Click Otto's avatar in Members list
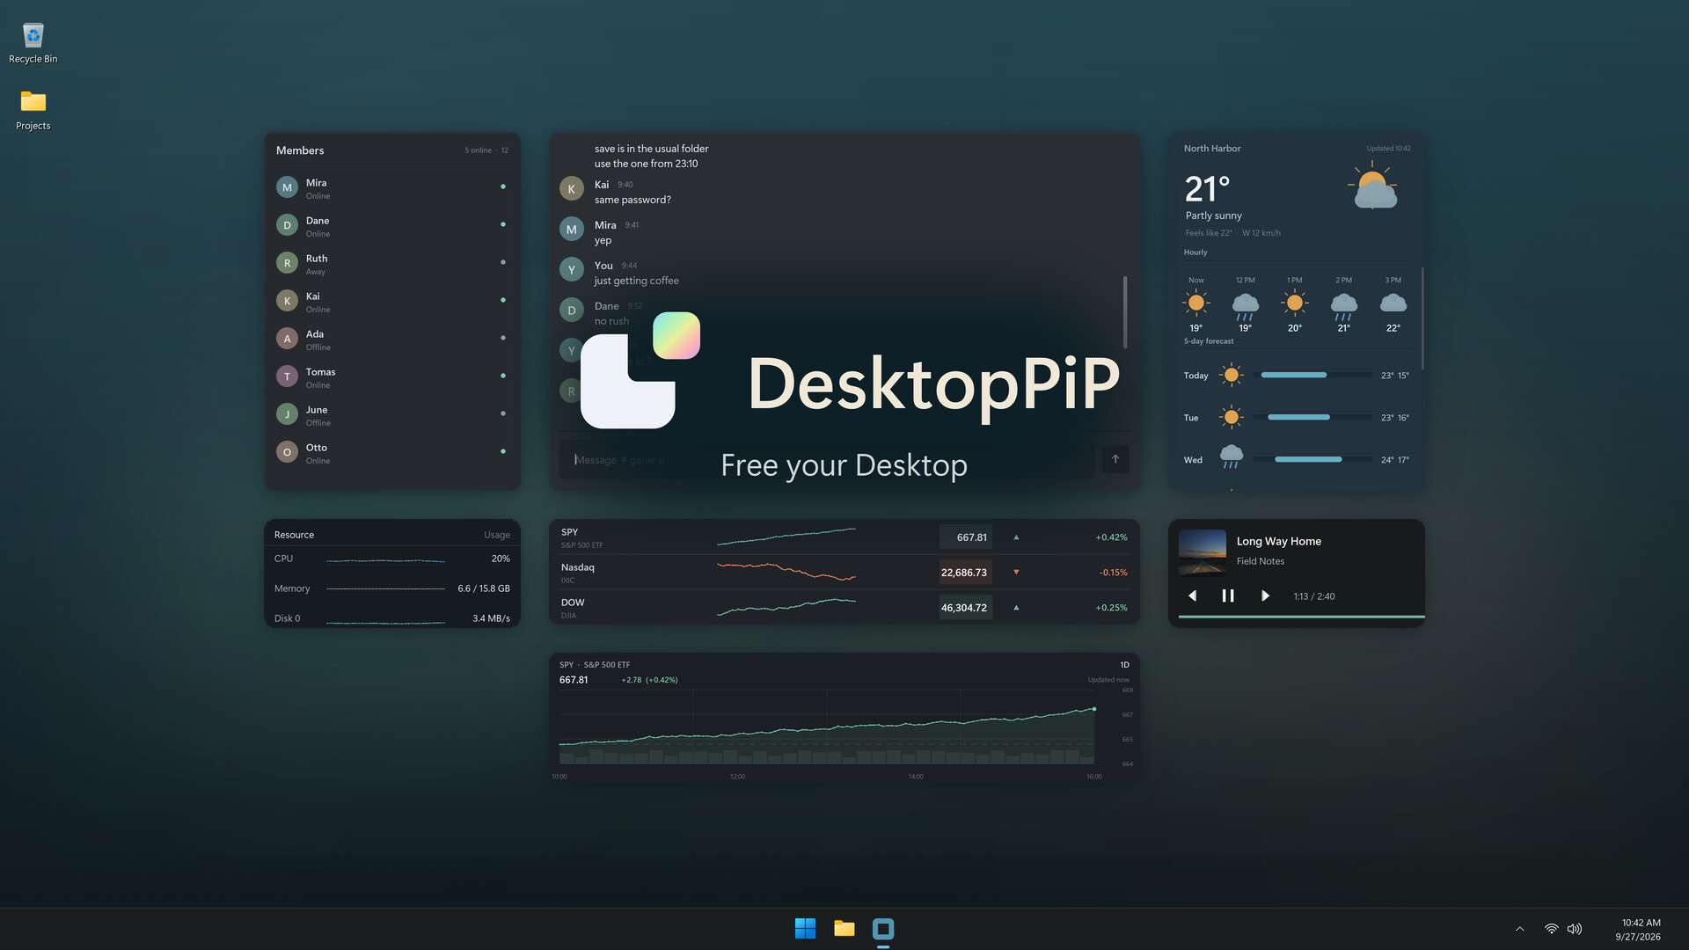The height and width of the screenshot is (950, 1689). 287,452
